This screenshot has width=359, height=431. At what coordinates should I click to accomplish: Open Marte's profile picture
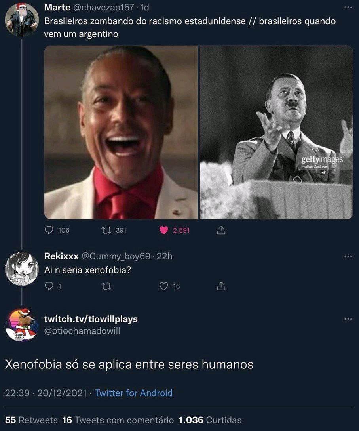coord(22,20)
